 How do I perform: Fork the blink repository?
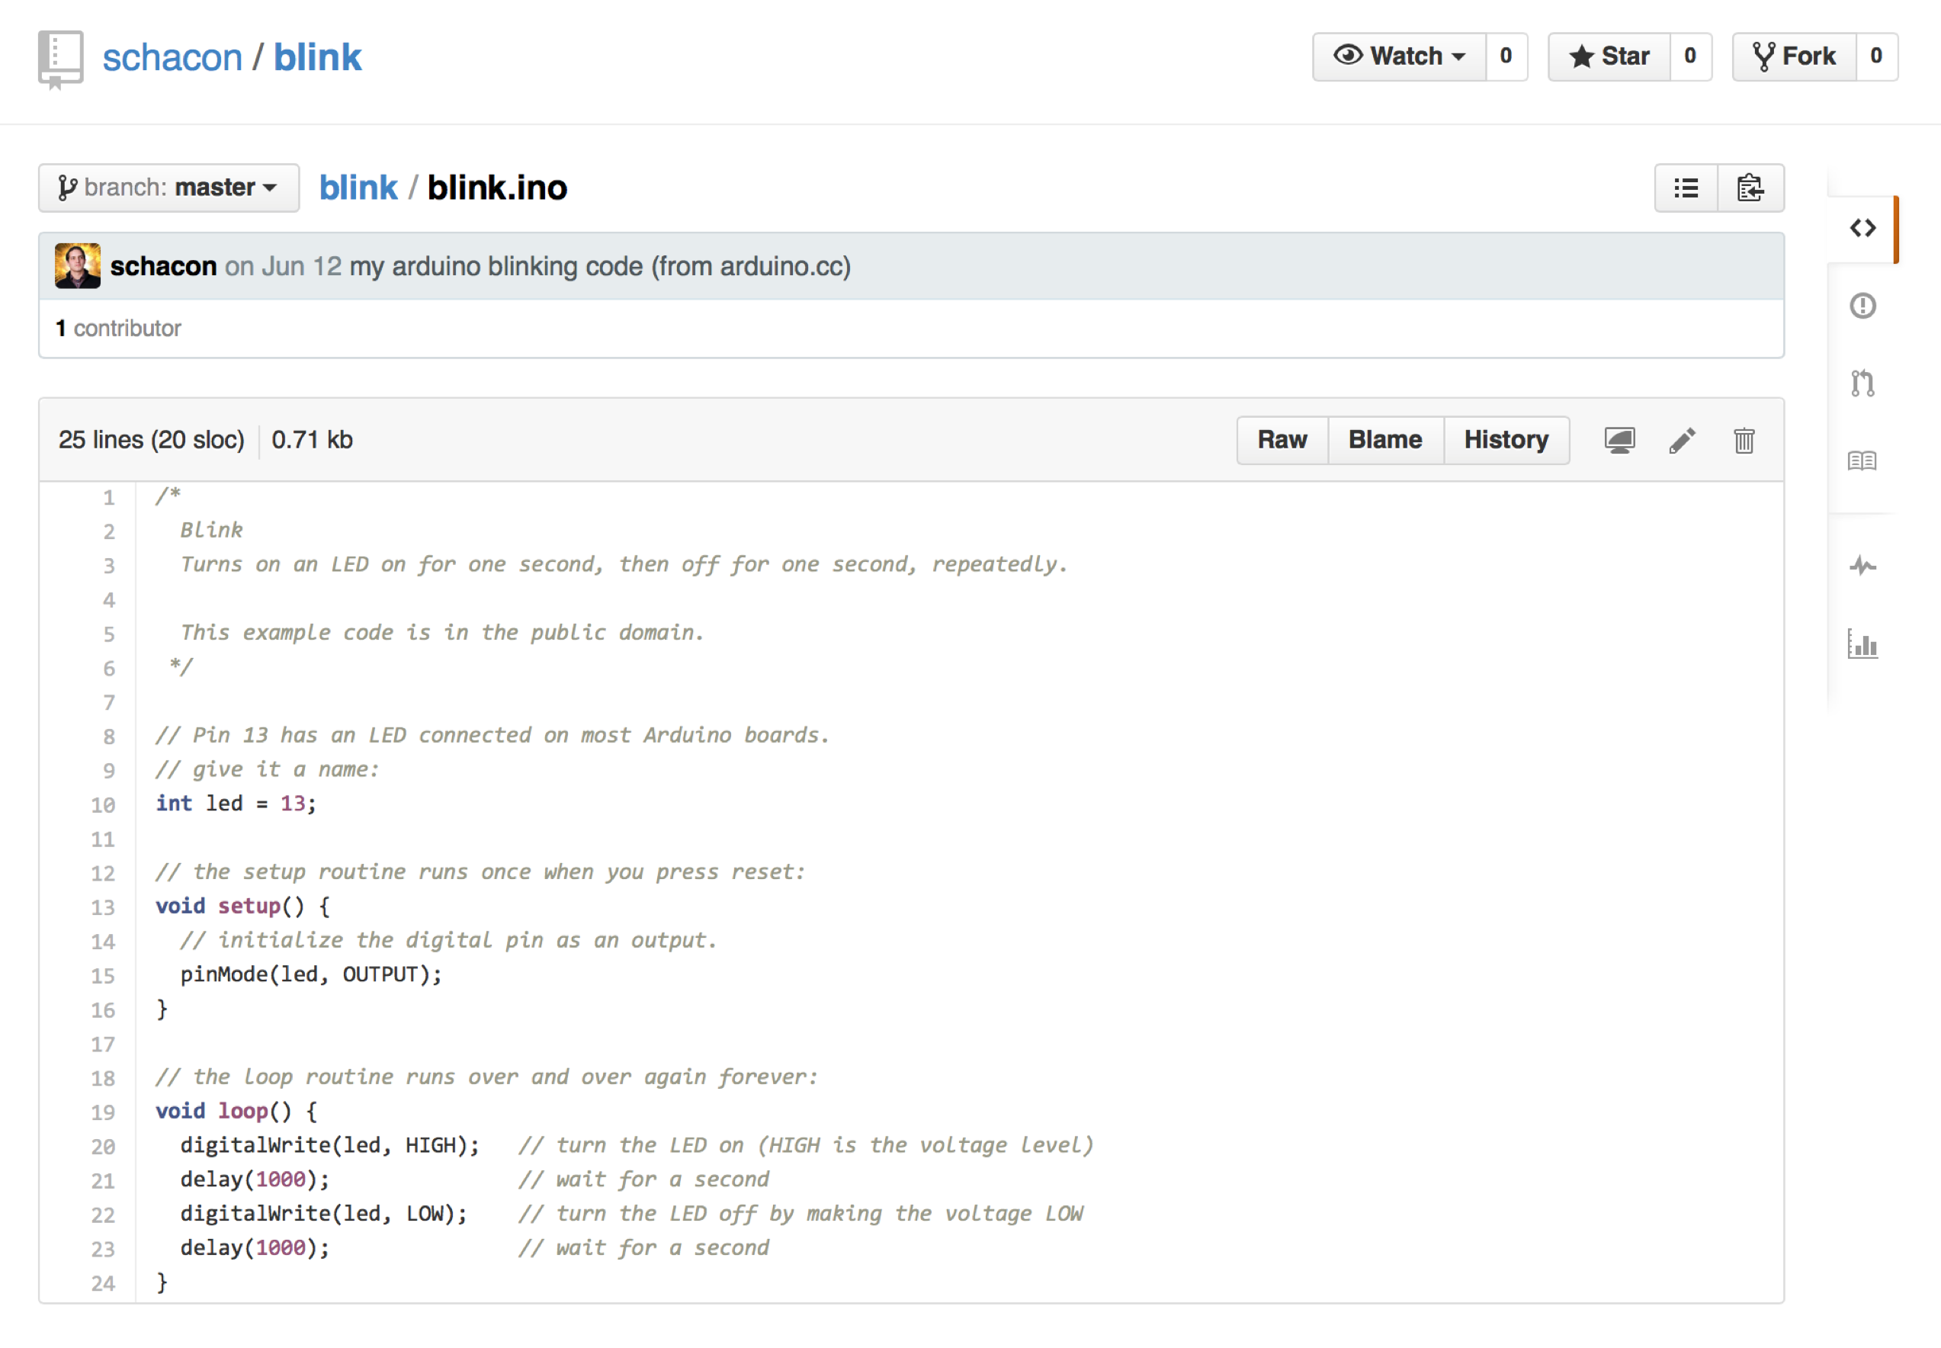(1794, 56)
